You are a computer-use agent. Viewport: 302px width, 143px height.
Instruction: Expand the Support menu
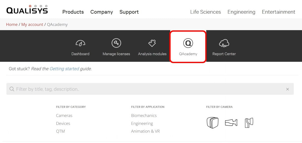[129, 12]
